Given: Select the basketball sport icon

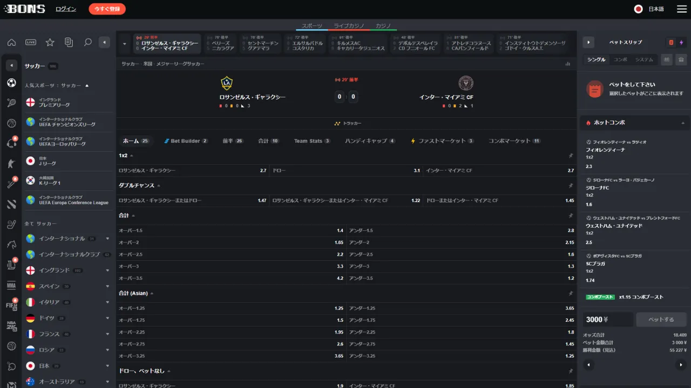Looking at the screenshot, I should pyautogui.click(x=11, y=123).
